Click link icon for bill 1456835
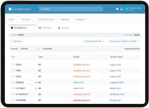The height and width of the screenshot is (108, 149). coord(13,82)
